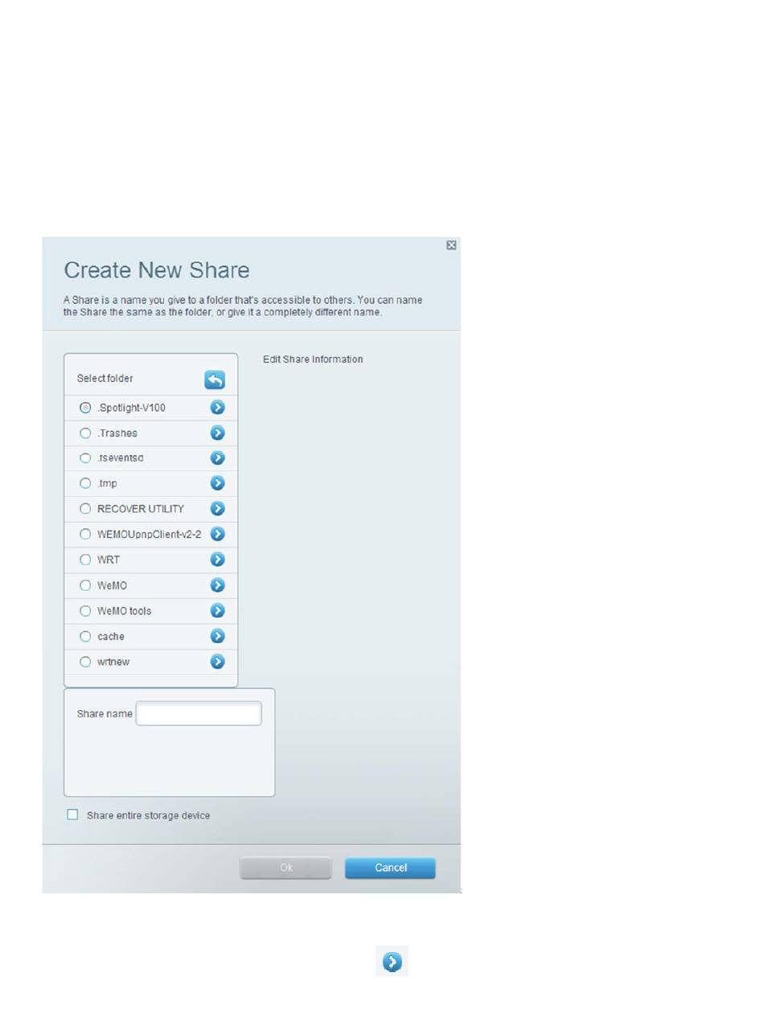The image size is (764, 1026).
Task: Click the Ok button
Action: coord(285,868)
